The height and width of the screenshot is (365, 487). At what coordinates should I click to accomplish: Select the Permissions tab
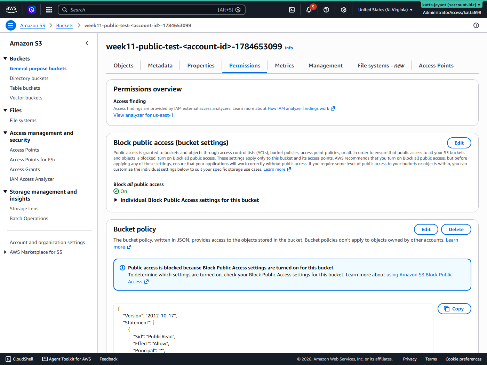(245, 65)
